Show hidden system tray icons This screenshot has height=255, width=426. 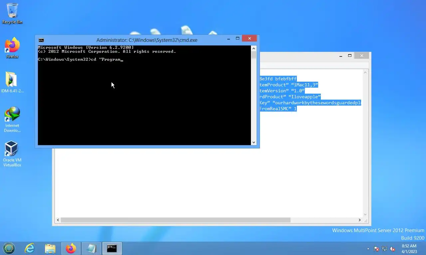tap(368, 249)
